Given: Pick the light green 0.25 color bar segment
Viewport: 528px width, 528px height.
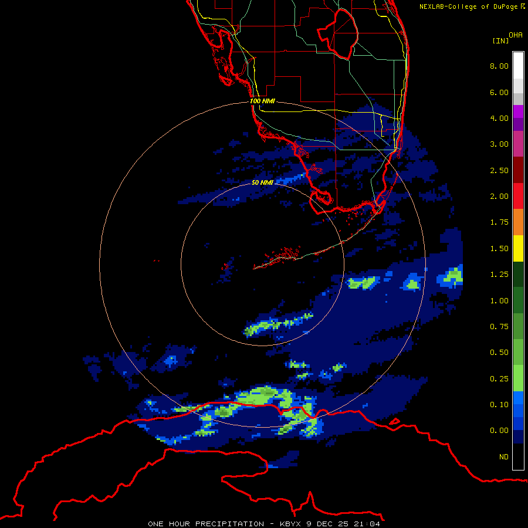Looking at the screenshot, I should (x=518, y=378).
